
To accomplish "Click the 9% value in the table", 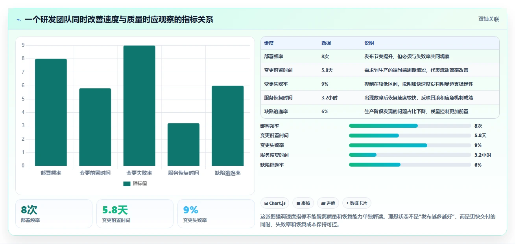I will tap(325, 84).
